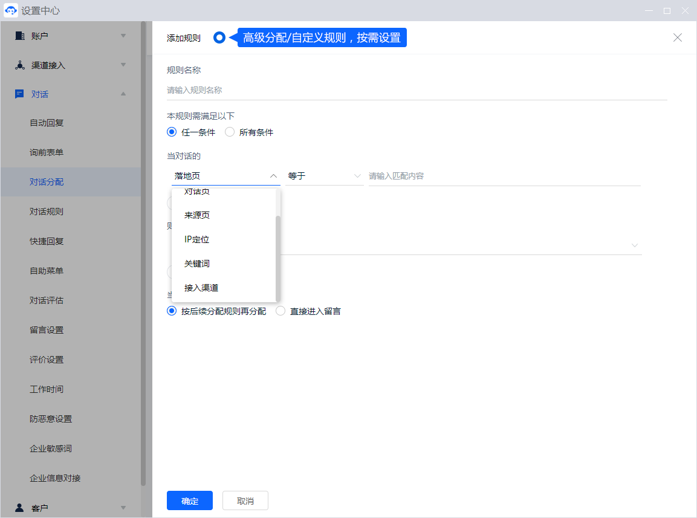The width and height of the screenshot is (697, 518).
Task: Open the 等于 operator dropdown
Action: tap(324, 176)
